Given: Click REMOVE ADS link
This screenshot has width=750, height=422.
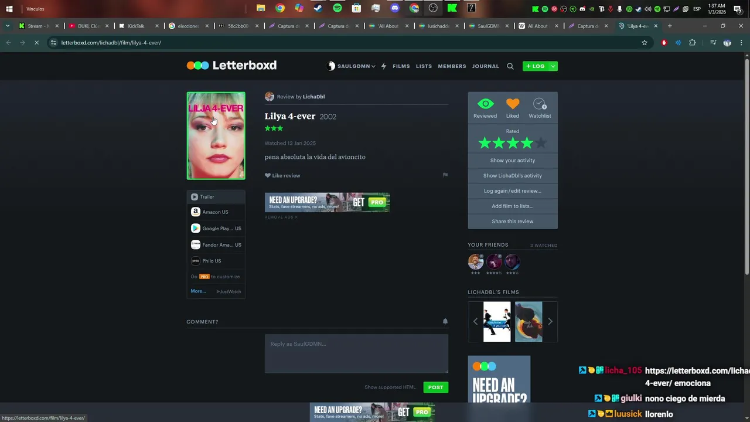Looking at the screenshot, I should tap(281, 217).
